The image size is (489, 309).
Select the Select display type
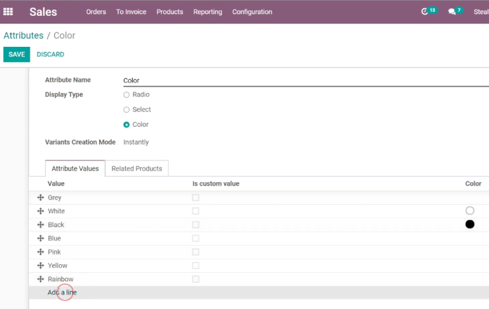(126, 110)
